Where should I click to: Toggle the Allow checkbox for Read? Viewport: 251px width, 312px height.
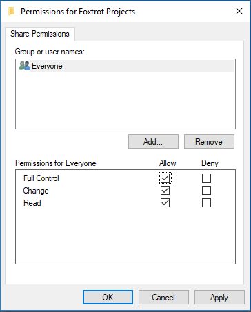click(165, 203)
